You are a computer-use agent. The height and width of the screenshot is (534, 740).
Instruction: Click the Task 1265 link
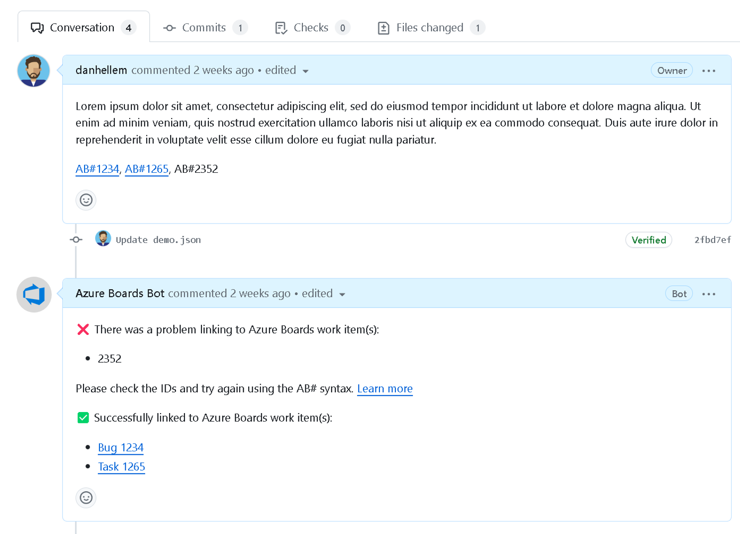[x=121, y=466]
